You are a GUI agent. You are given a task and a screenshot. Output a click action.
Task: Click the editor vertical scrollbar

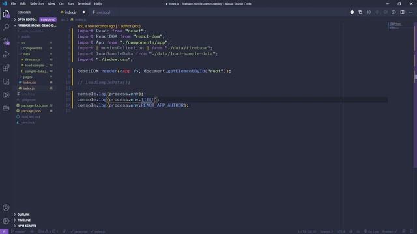(x=415, y=96)
